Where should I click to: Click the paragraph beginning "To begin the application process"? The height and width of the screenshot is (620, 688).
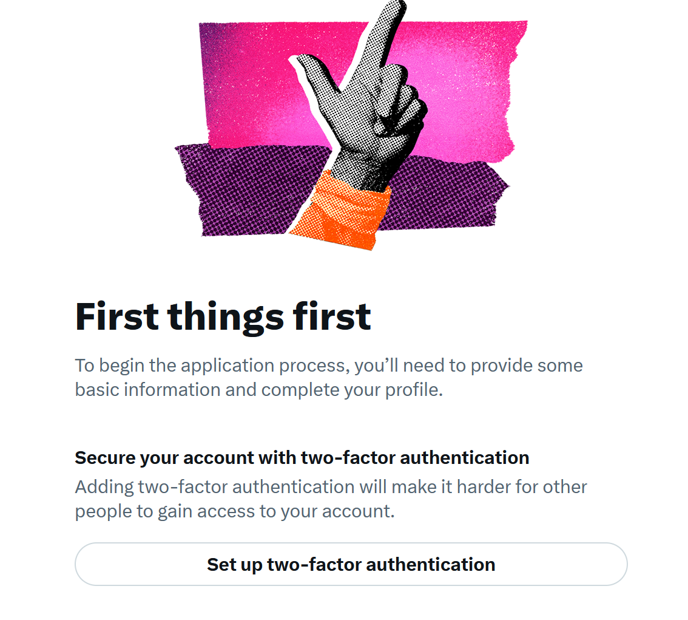point(329,378)
